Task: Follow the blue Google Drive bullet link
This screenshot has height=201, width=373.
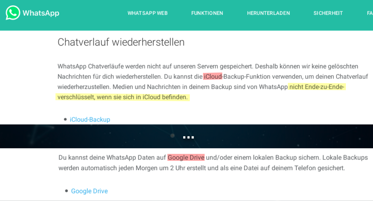Action: (89, 191)
